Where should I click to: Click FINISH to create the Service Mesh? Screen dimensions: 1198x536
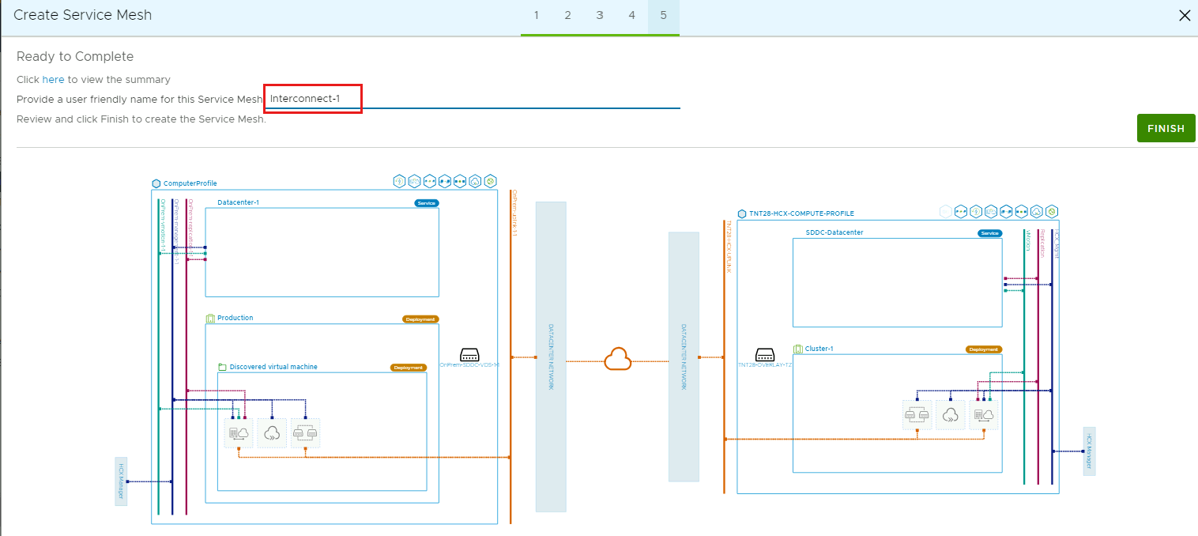click(x=1166, y=128)
